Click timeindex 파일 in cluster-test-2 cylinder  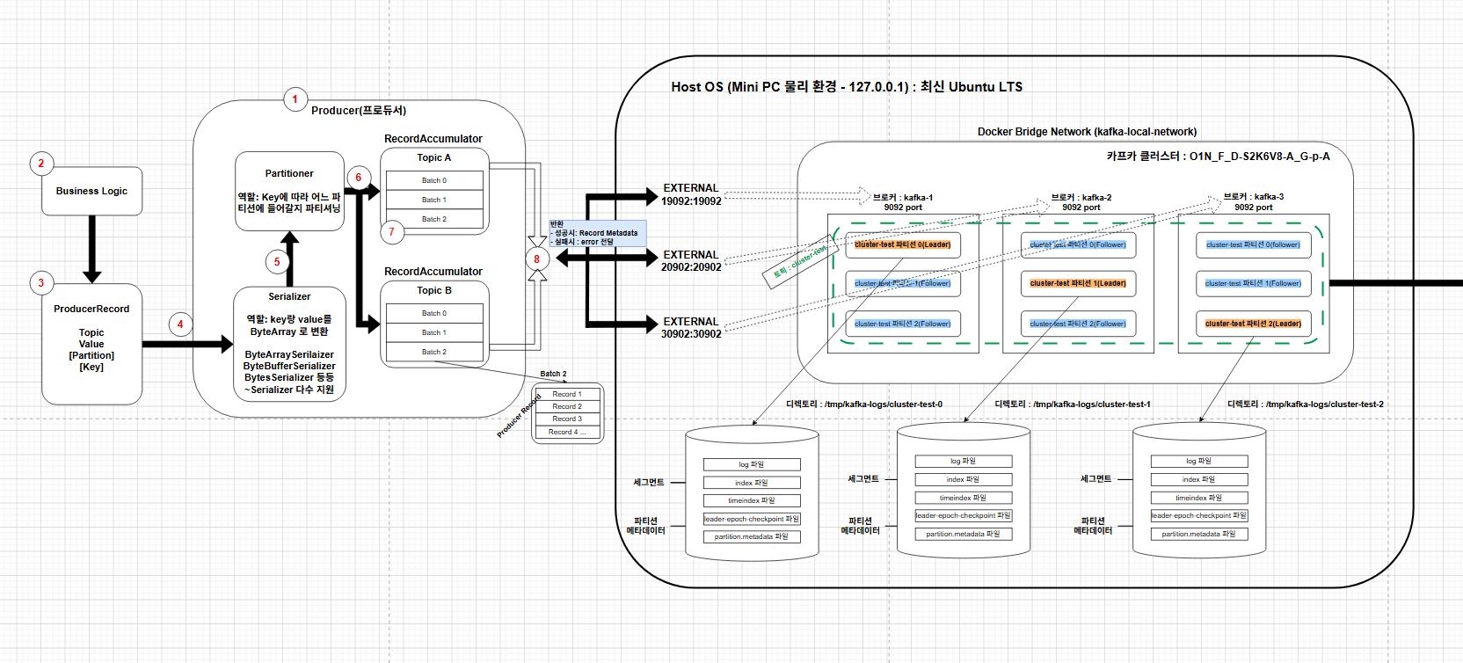pos(1199,498)
